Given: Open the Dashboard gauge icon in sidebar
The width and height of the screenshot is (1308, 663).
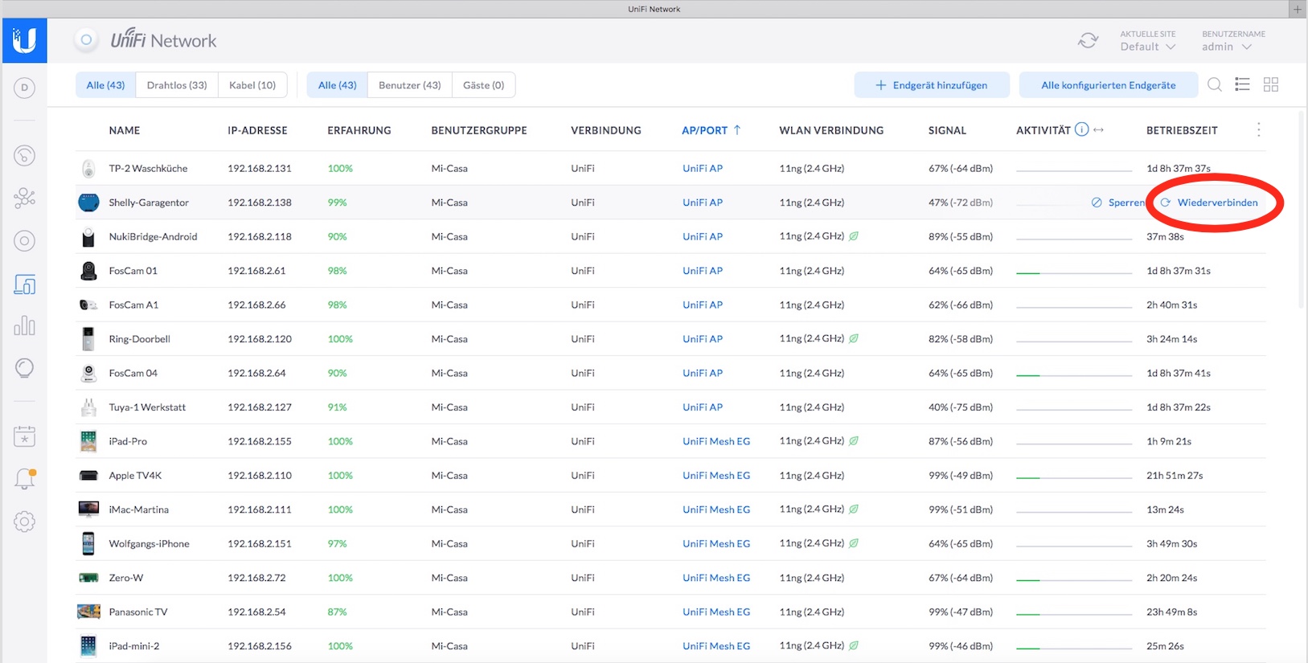Looking at the screenshot, I should tap(24, 155).
